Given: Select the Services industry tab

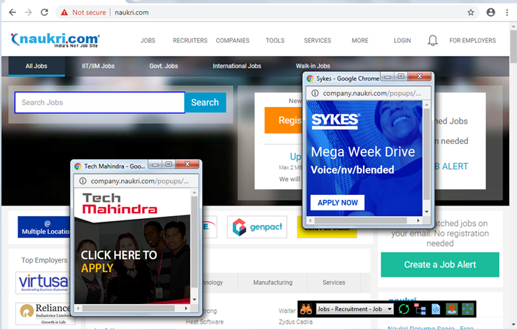Looking at the screenshot, I should (334, 282).
